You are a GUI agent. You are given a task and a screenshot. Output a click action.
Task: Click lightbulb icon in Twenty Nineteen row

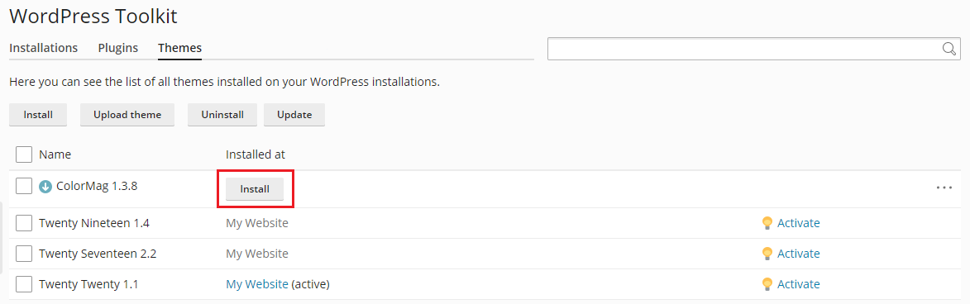click(767, 223)
